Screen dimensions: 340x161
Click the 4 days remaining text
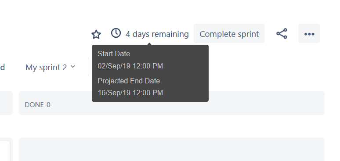point(157,34)
